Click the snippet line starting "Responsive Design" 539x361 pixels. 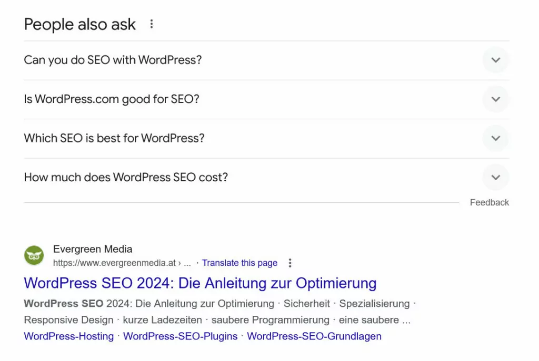[x=217, y=320]
